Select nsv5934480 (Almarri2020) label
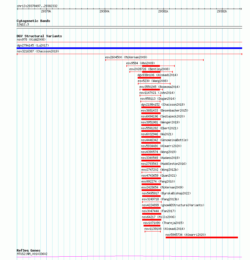The width and height of the screenshot is (250, 260). click(x=161, y=146)
